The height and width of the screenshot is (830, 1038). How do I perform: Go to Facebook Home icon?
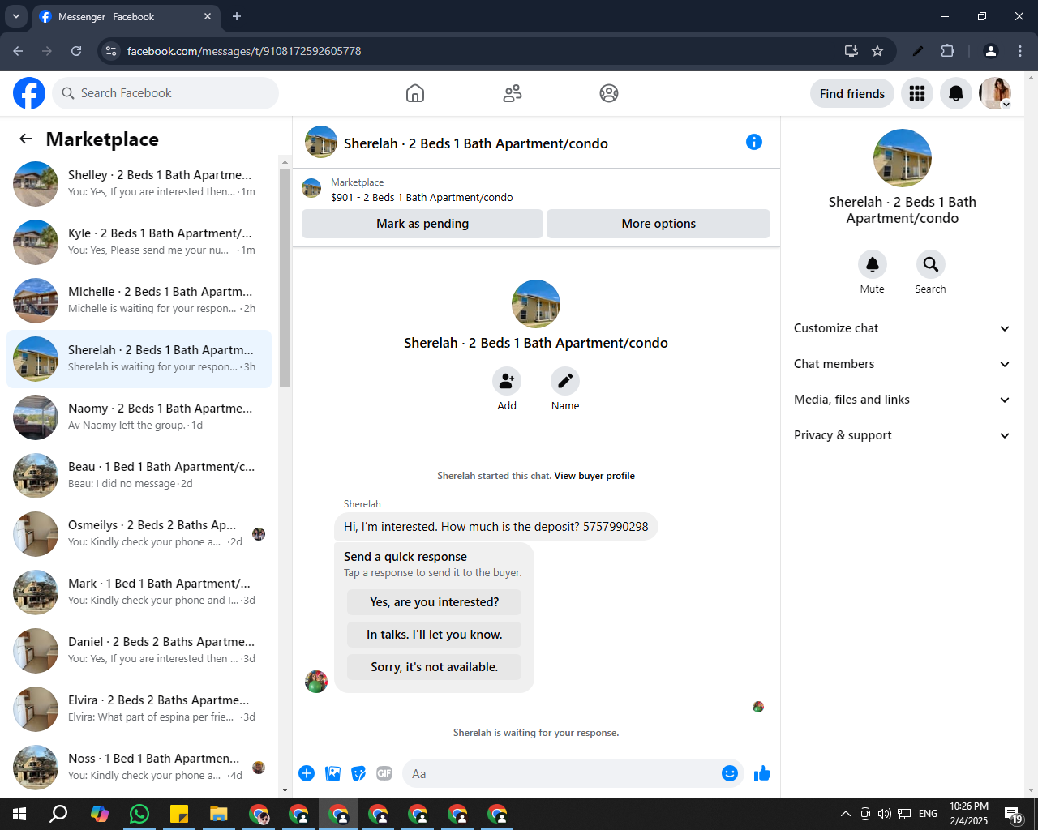(x=415, y=93)
